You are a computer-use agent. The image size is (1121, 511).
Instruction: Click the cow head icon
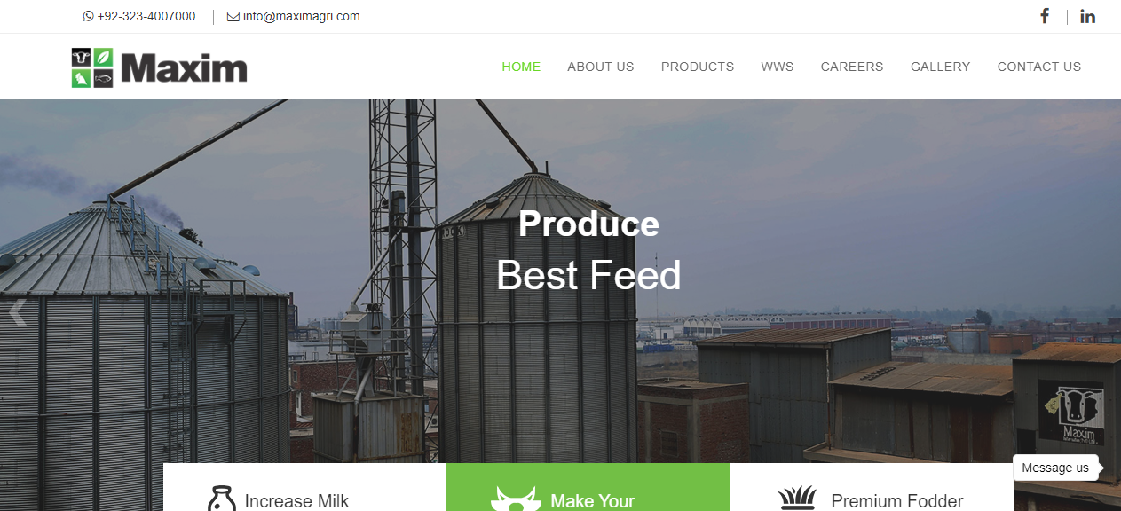tap(516, 499)
